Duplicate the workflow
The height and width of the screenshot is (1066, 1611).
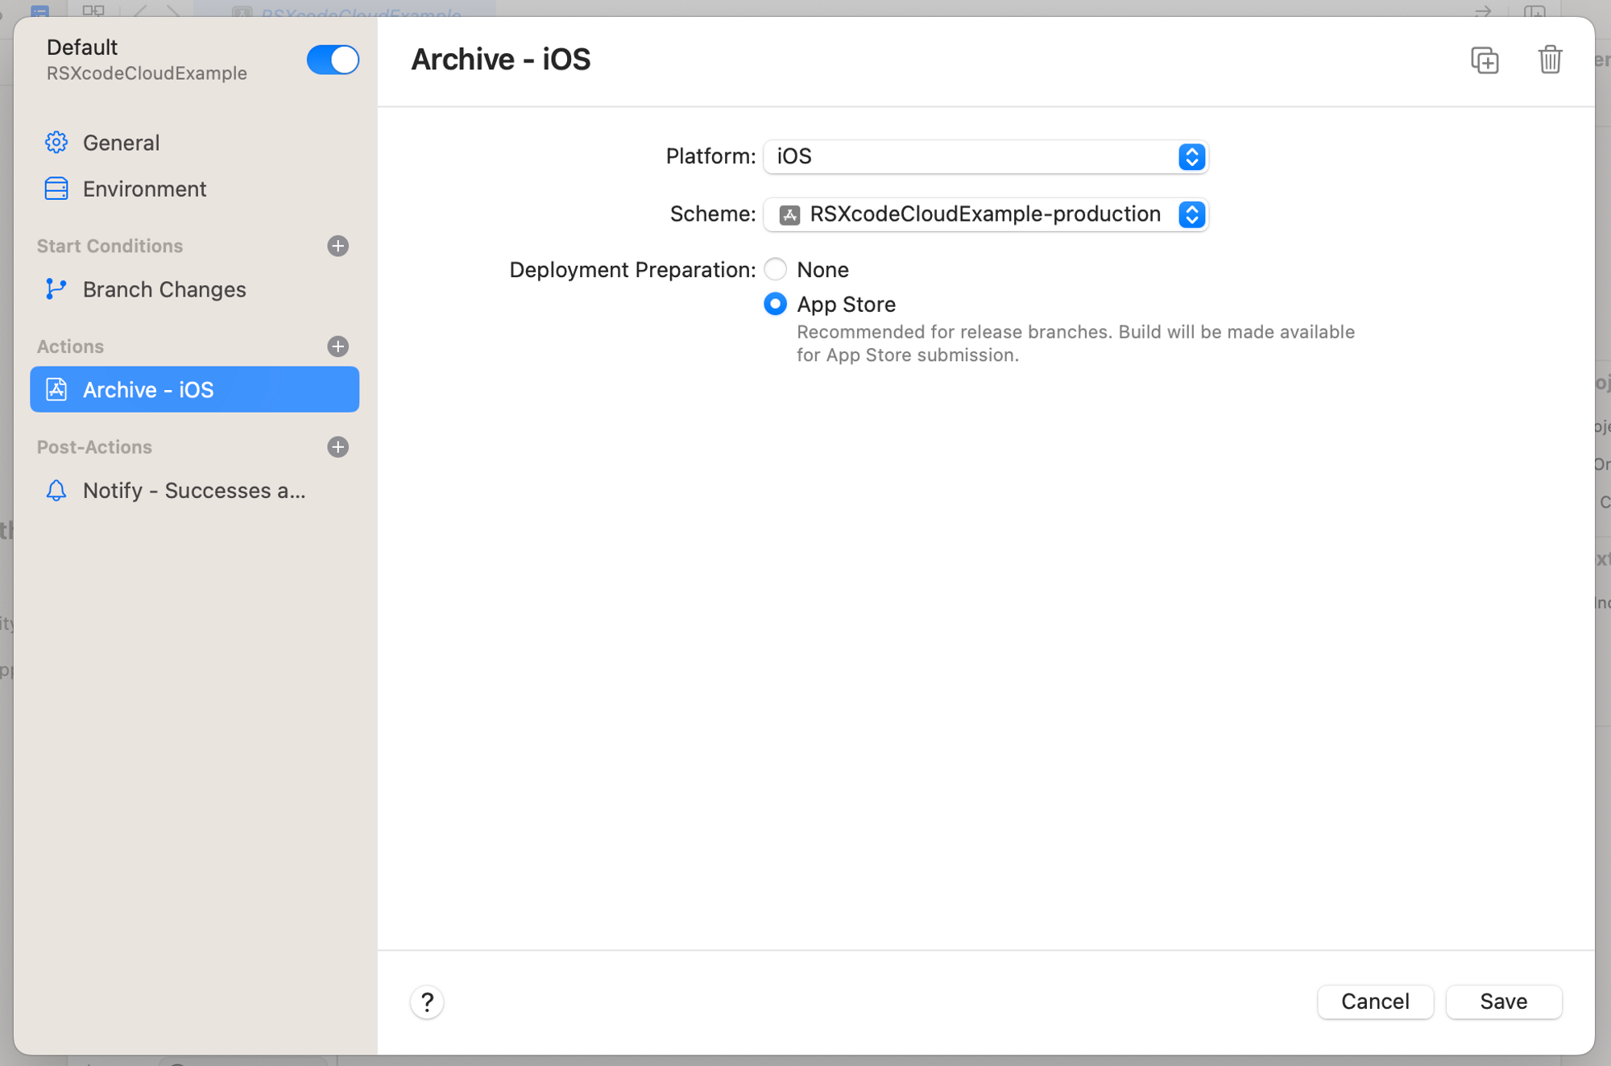[1485, 60]
